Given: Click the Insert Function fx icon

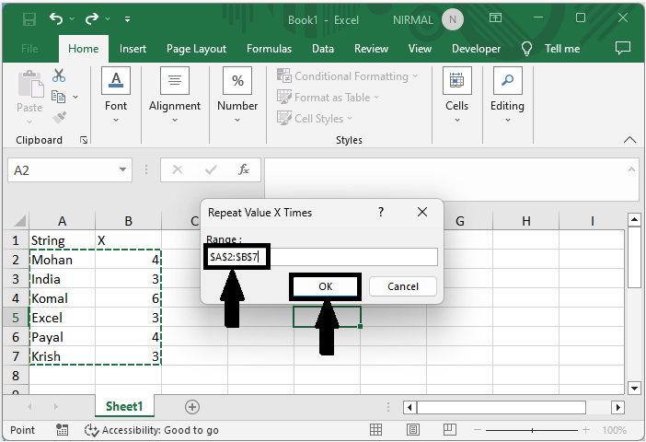Looking at the screenshot, I should [244, 170].
